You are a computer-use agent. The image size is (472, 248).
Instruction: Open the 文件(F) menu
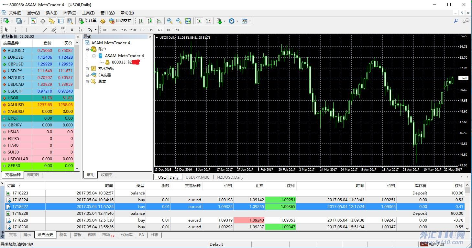click(x=15, y=13)
